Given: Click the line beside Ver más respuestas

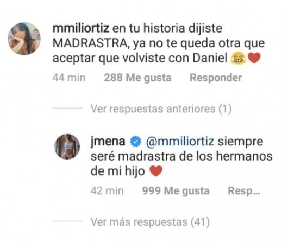Looking at the screenshot, I should click(x=67, y=221).
